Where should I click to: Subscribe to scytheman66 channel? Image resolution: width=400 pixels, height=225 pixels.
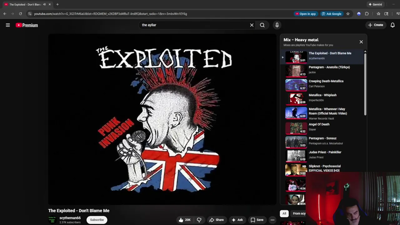97,220
